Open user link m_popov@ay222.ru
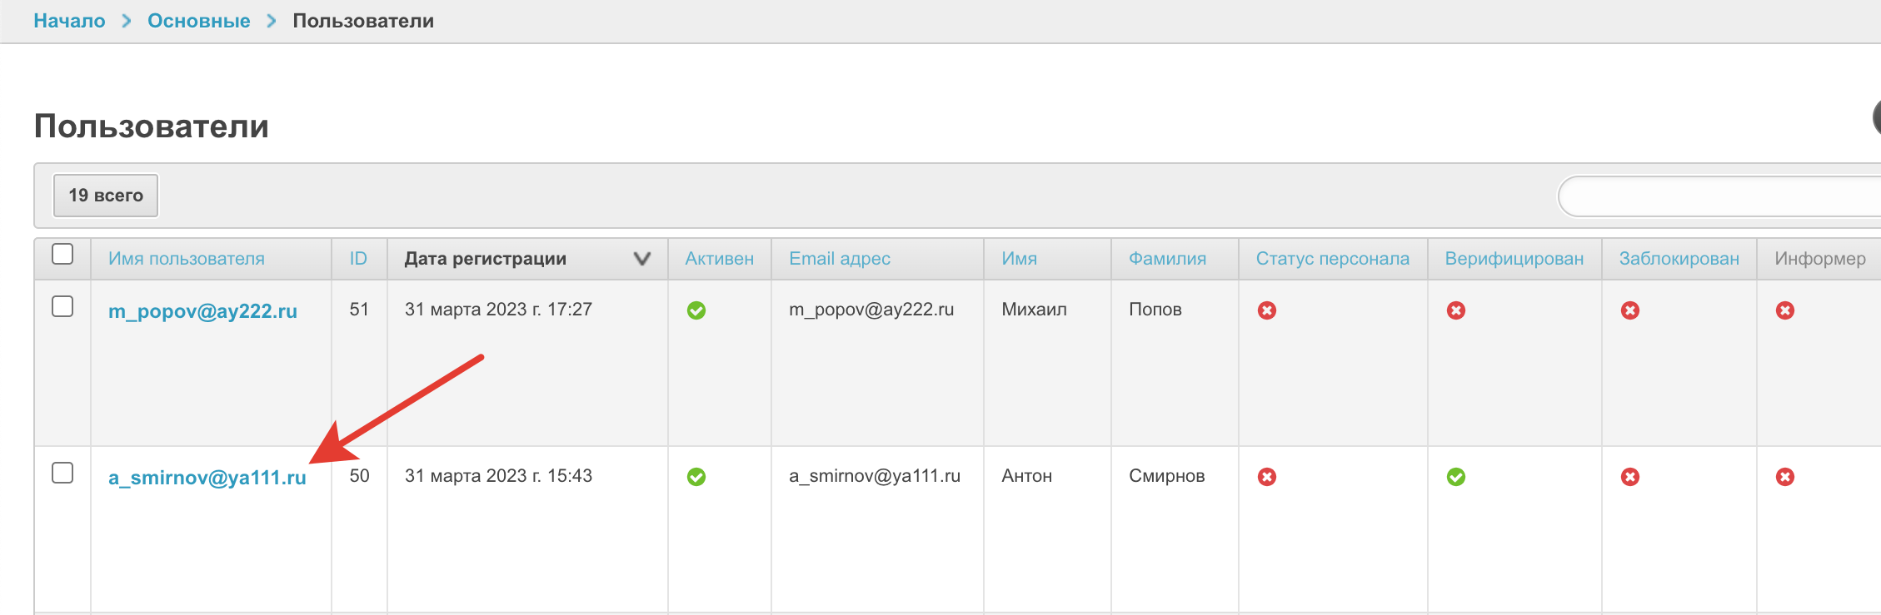This screenshot has height=615, width=1881. click(202, 311)
